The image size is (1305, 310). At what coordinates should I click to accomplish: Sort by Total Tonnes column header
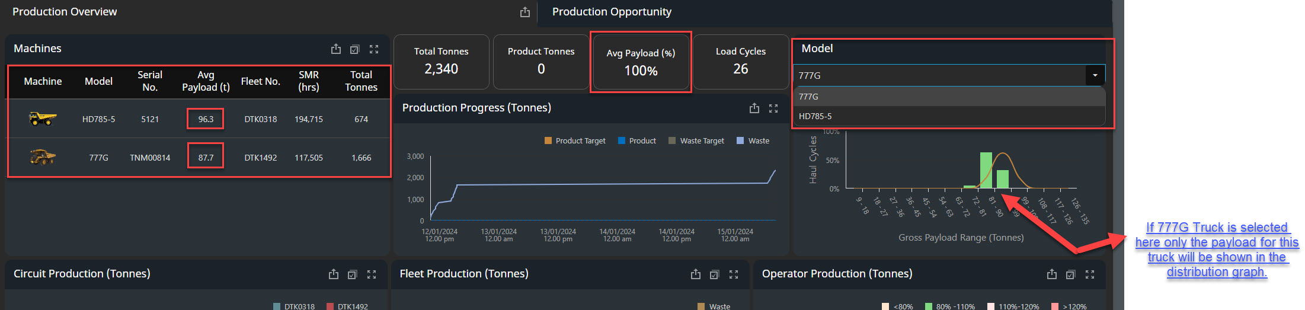coord(362,81)
